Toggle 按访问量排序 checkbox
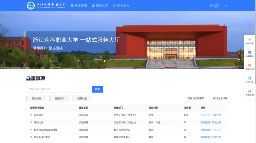 [x=210, y=98]
